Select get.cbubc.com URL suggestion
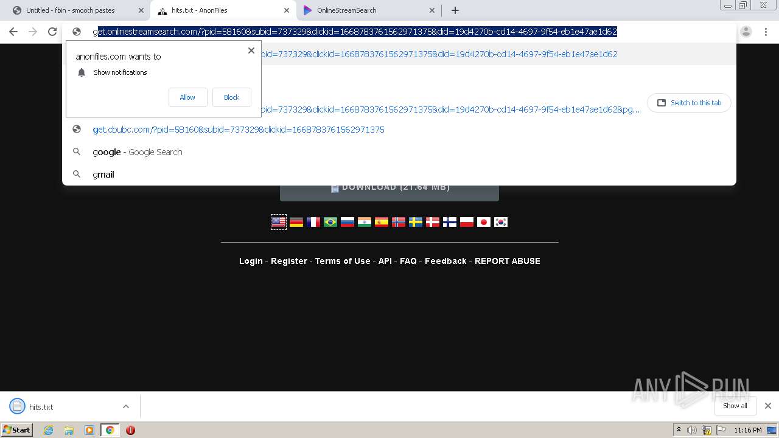779x438 pixels. pos(399,130)
